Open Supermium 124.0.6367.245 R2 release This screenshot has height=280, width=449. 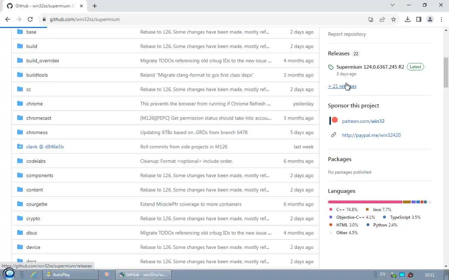370,66
